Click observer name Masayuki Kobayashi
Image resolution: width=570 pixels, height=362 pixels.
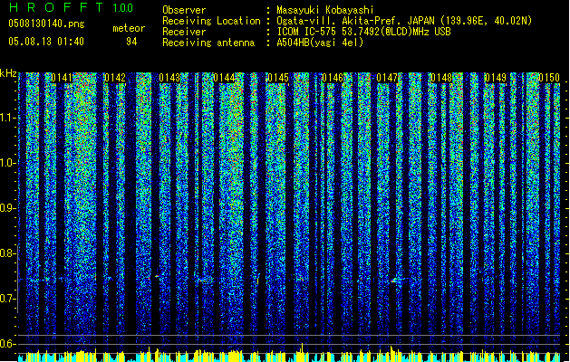pyautogui.click(x=325, y=10)
